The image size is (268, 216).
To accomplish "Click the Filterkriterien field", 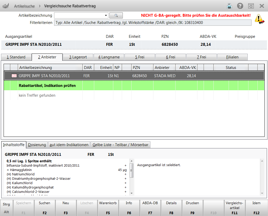I will point(153,23).
